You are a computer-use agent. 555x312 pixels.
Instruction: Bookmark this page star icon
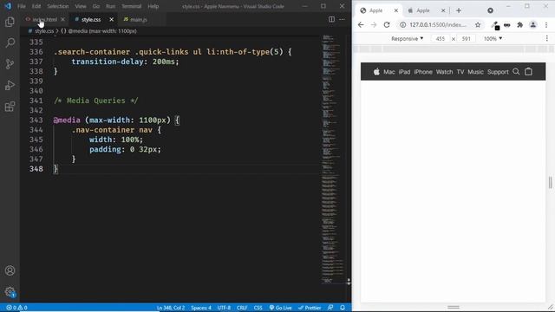[x=478, y=25]
